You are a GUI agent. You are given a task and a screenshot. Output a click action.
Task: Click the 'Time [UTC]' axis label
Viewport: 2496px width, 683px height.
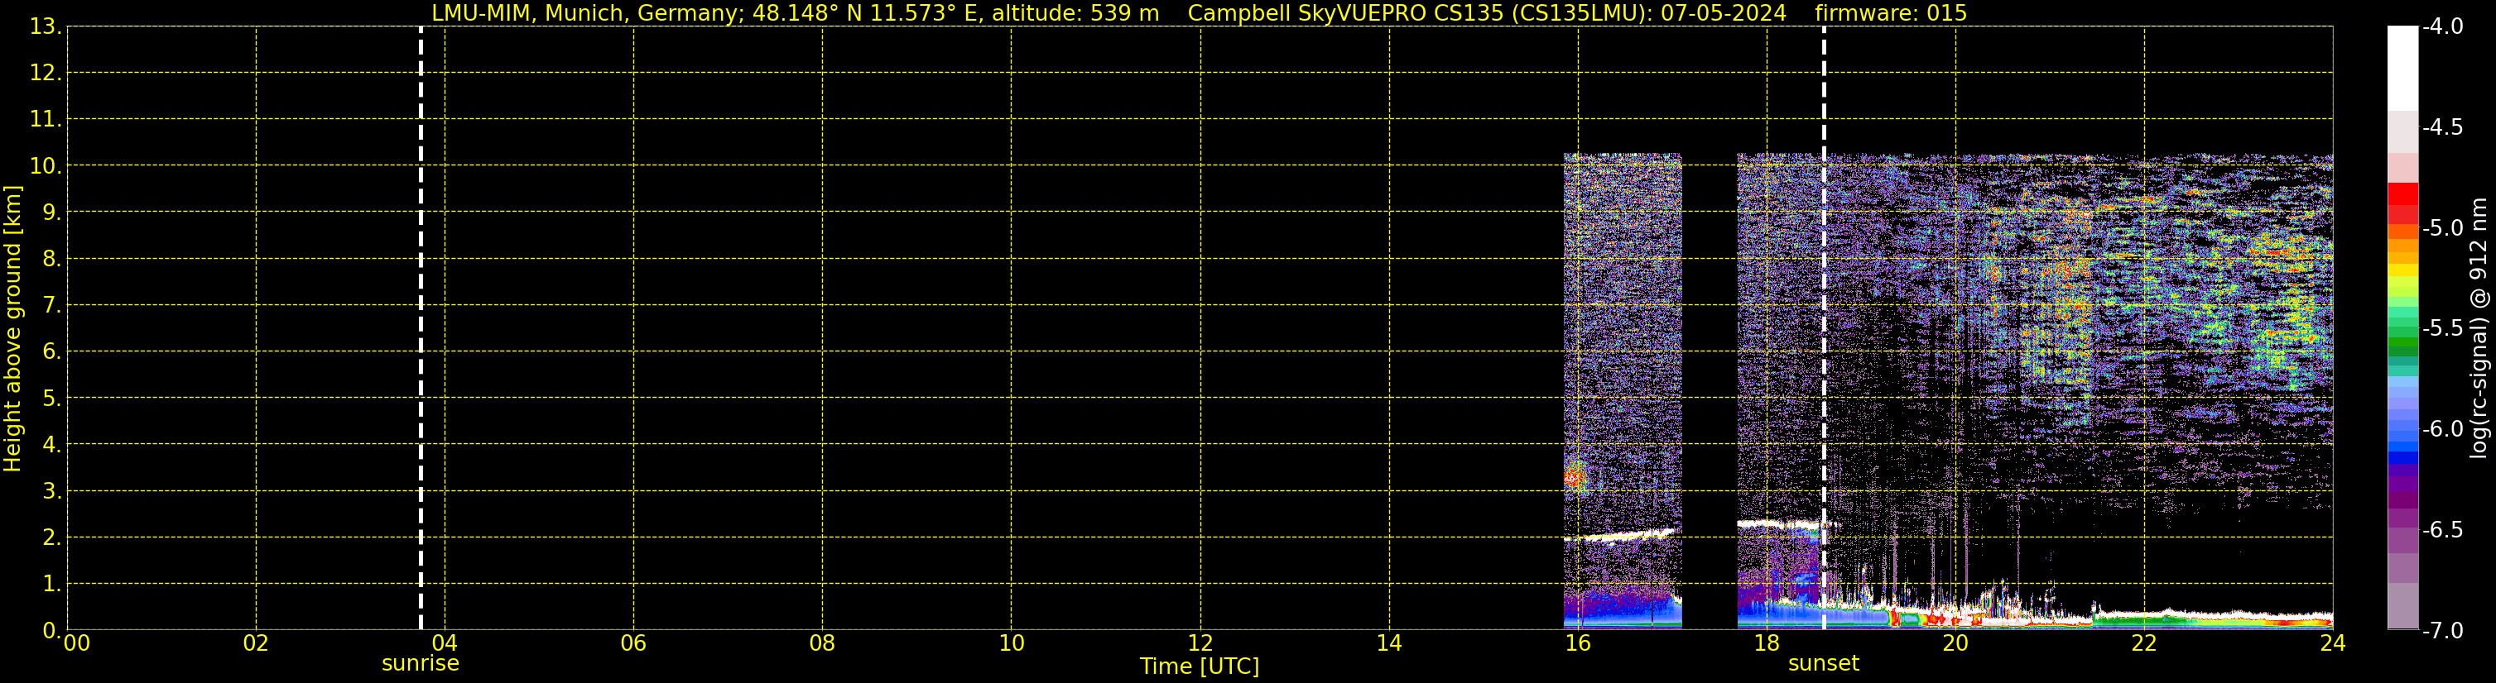[x=1200, y=666]
